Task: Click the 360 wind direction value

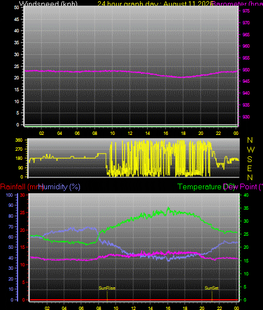Action: 19,140
